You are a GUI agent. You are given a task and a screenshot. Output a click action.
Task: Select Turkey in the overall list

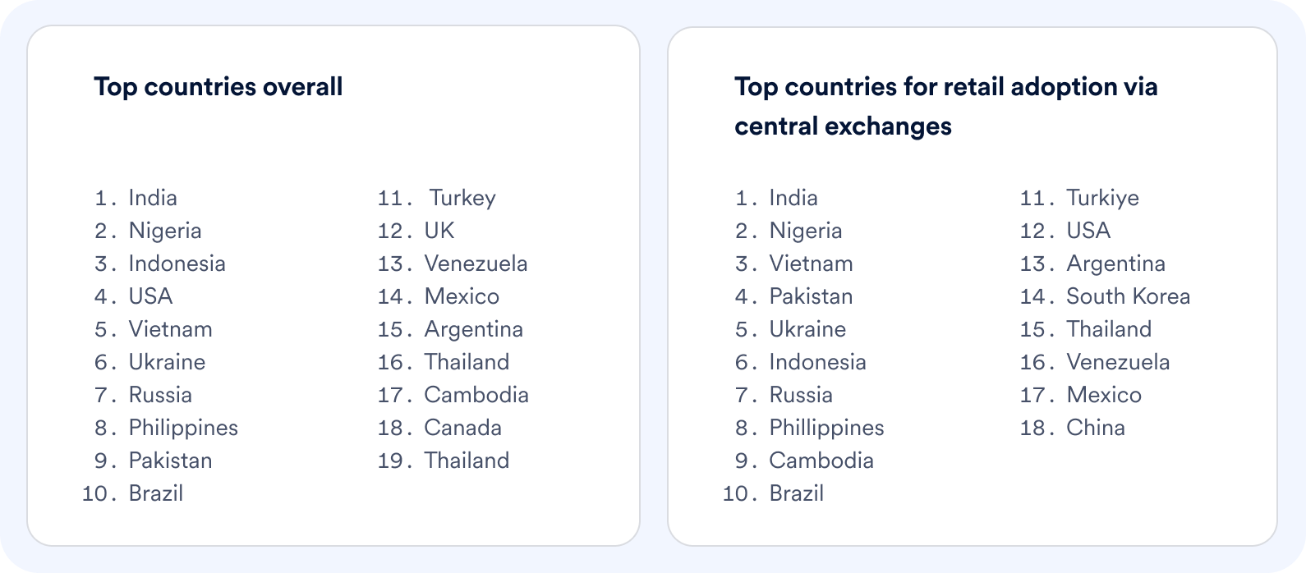click(462, 198)
